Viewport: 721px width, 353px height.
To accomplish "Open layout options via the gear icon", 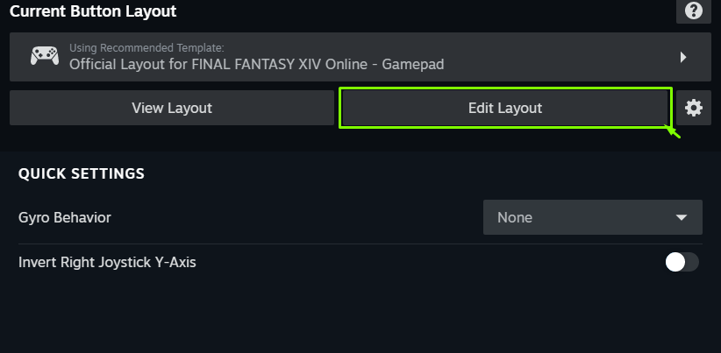I will pos(694,108).
